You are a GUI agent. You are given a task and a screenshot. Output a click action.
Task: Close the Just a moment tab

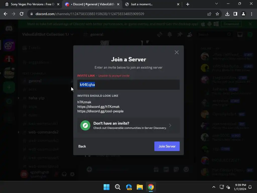(178, 4)
